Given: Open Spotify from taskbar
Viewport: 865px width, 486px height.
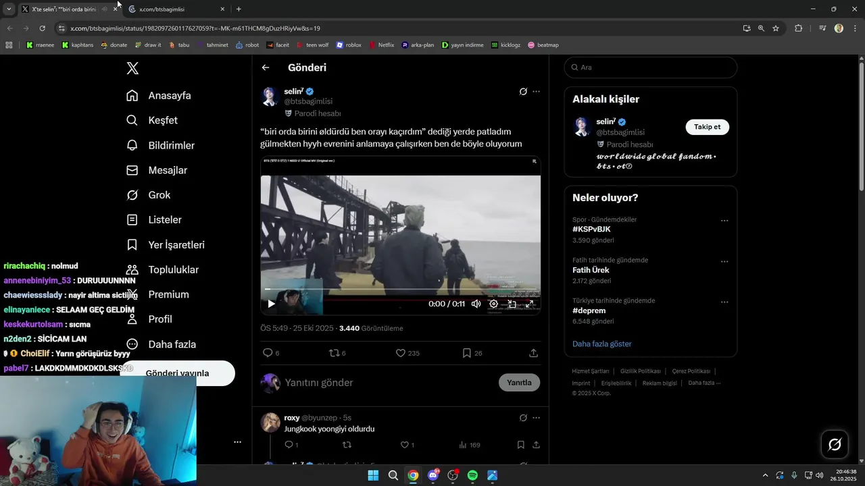Looking at the screenshot, I should pyautogui.click(x=472, y=475).
